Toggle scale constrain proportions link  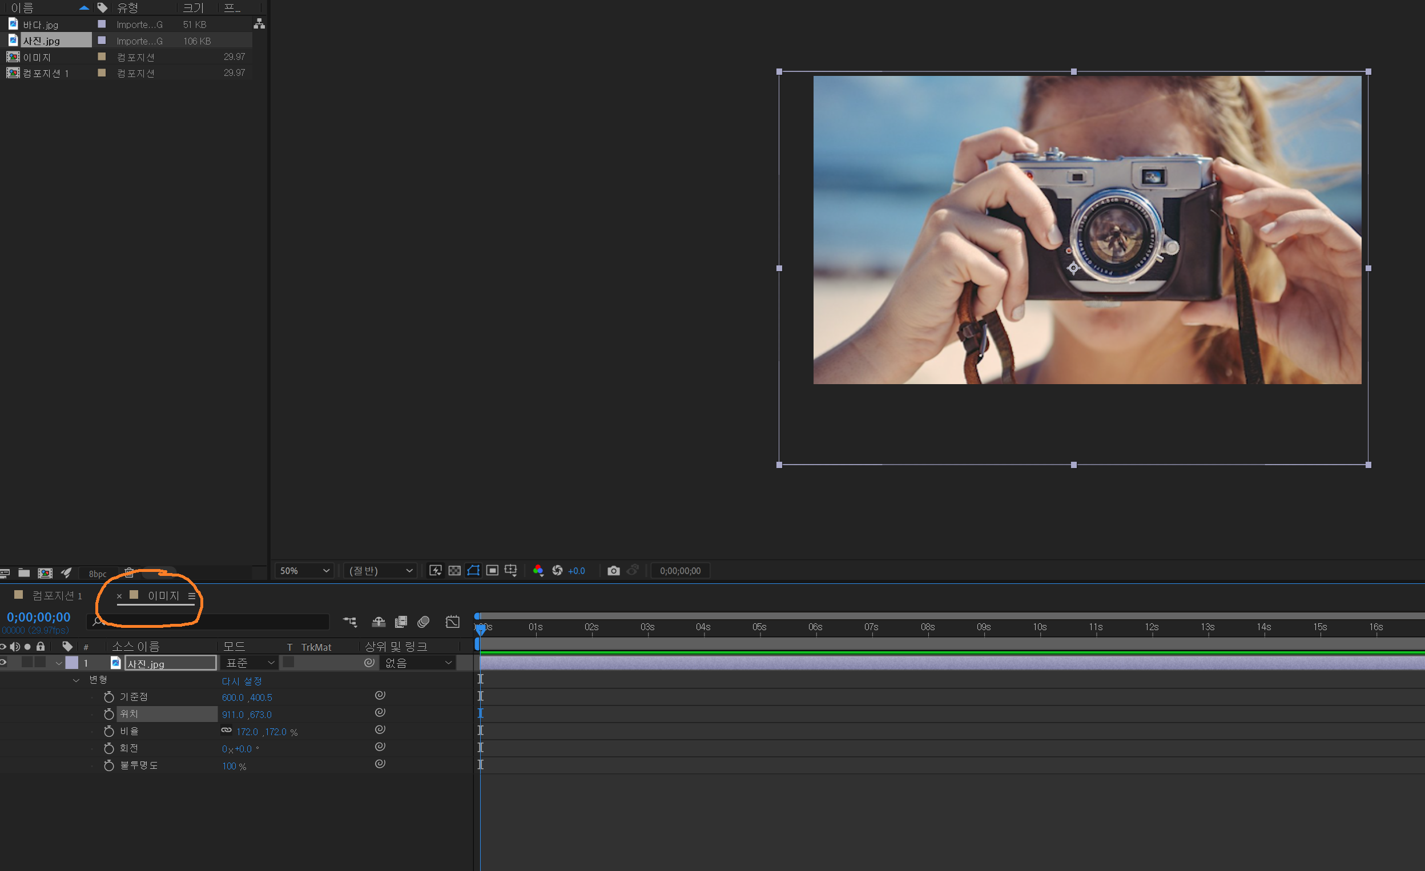click(227, 731)
